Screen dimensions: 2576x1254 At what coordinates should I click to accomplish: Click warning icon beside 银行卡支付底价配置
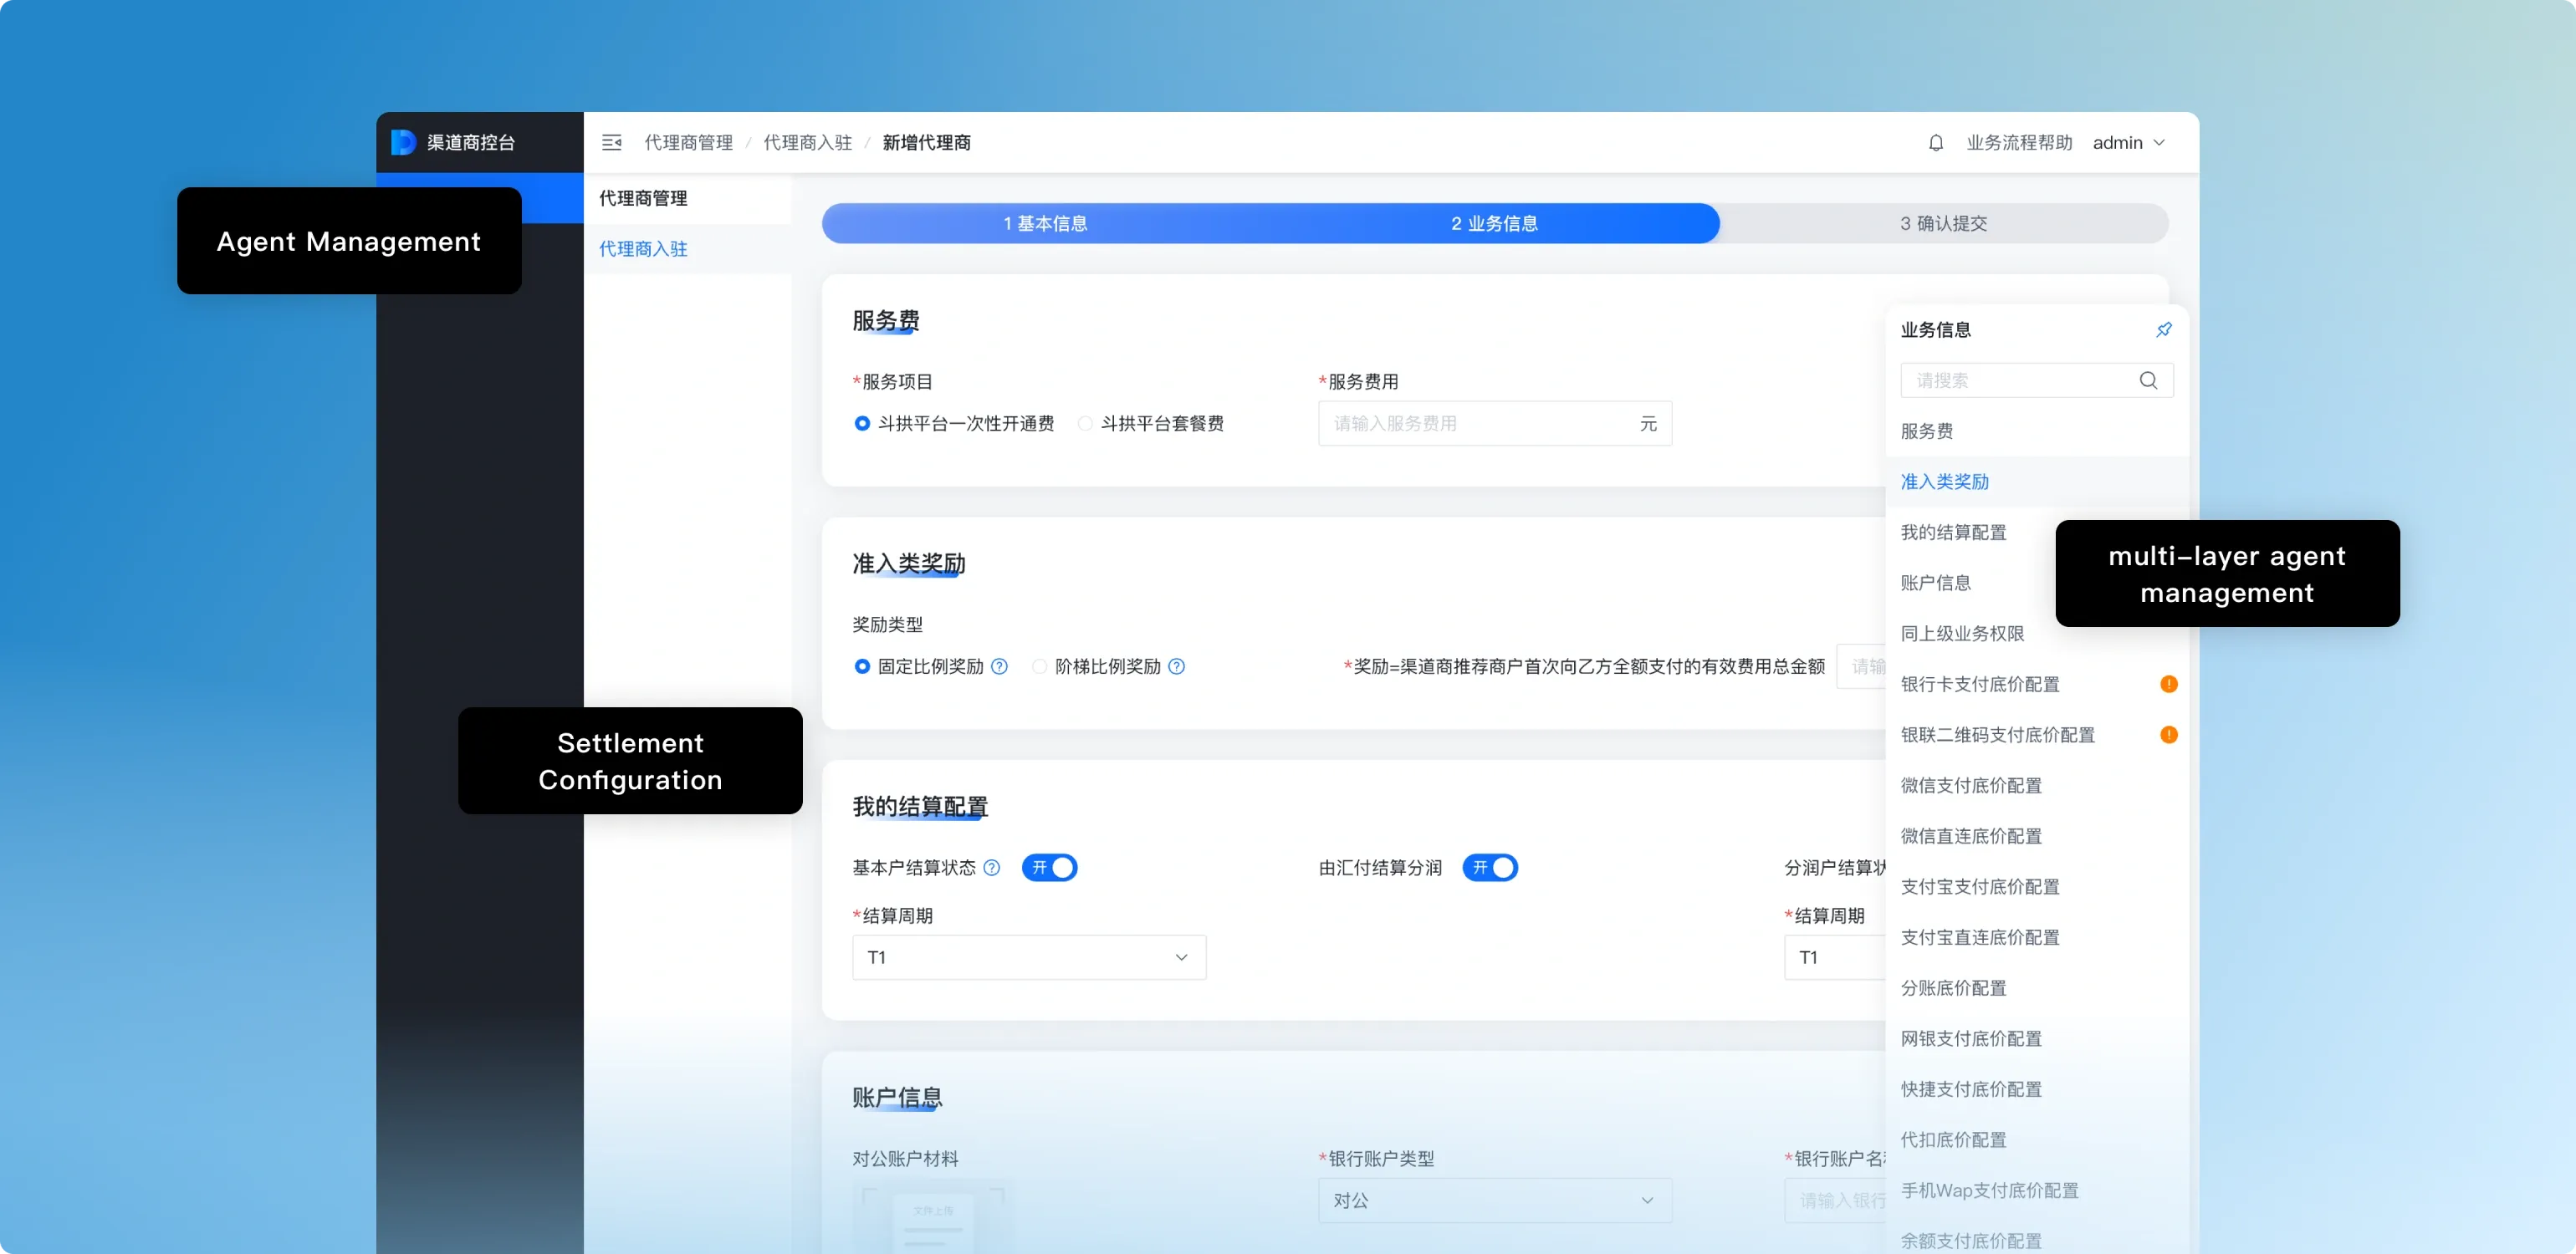tap(2168, 685)
